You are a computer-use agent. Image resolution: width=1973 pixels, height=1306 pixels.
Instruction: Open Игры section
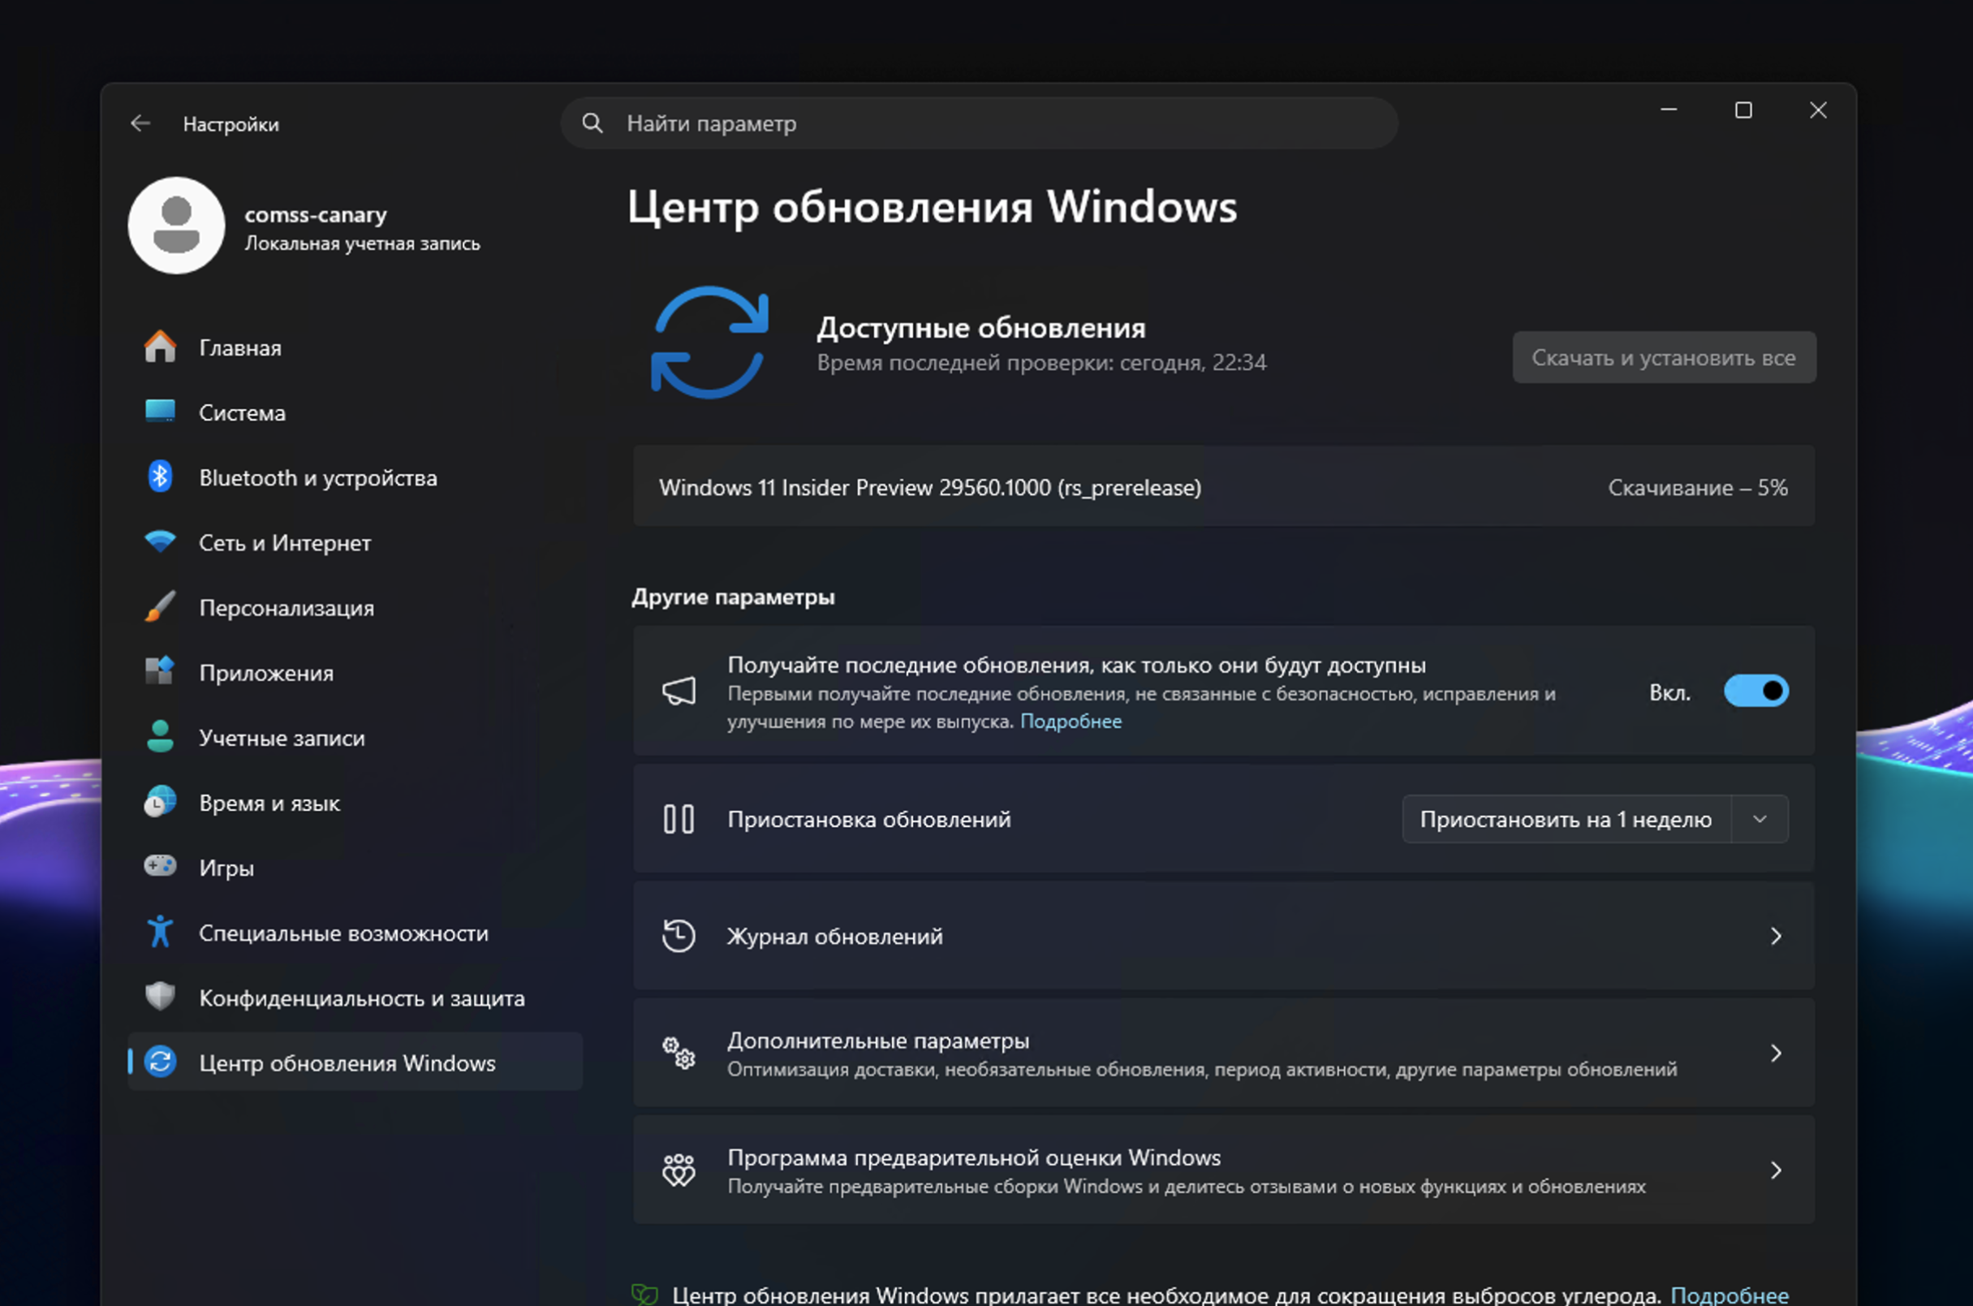coord(355,867)
